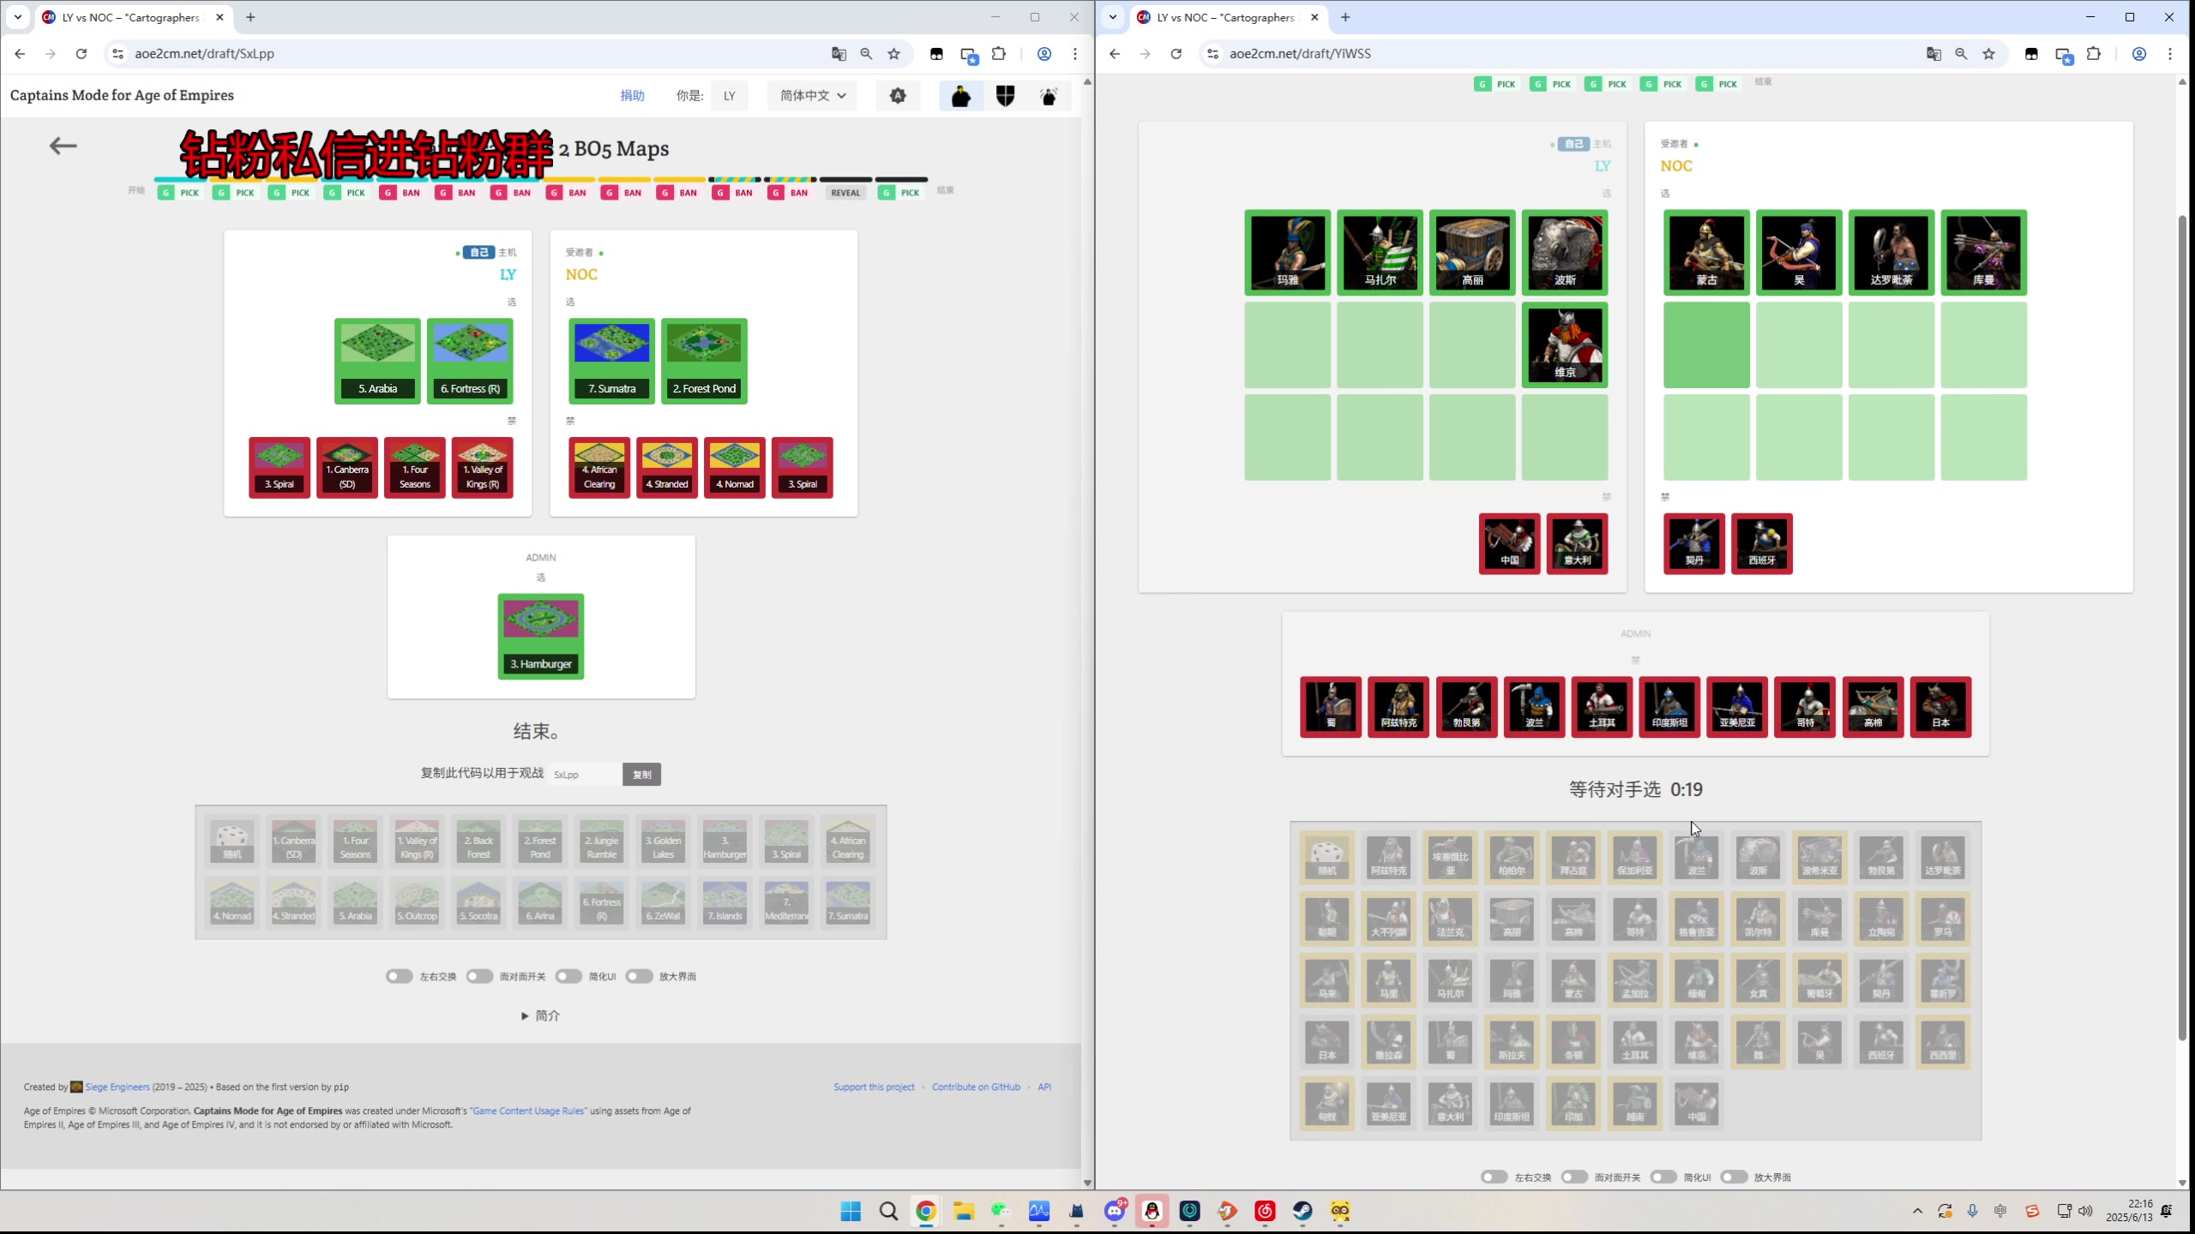Viewport: 2195px width, 1234px height.
Task: Open tab search chevron in right browser
Action: (x=1113, y=17)
